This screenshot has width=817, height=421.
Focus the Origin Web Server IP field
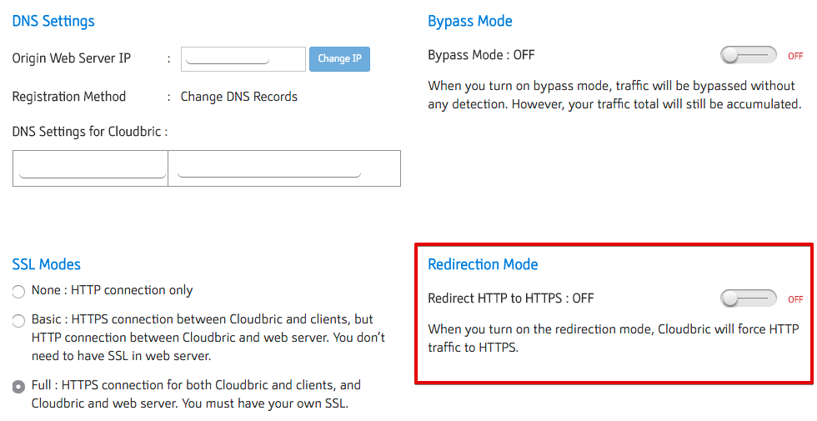point(243,59)
